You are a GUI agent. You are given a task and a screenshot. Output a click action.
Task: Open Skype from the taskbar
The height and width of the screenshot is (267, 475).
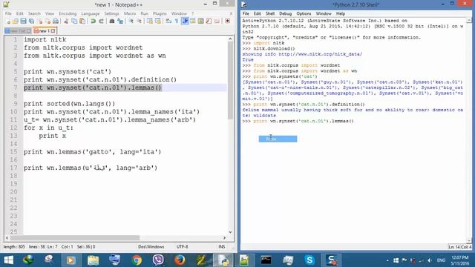pyautogui.click(x=309, y=260)
